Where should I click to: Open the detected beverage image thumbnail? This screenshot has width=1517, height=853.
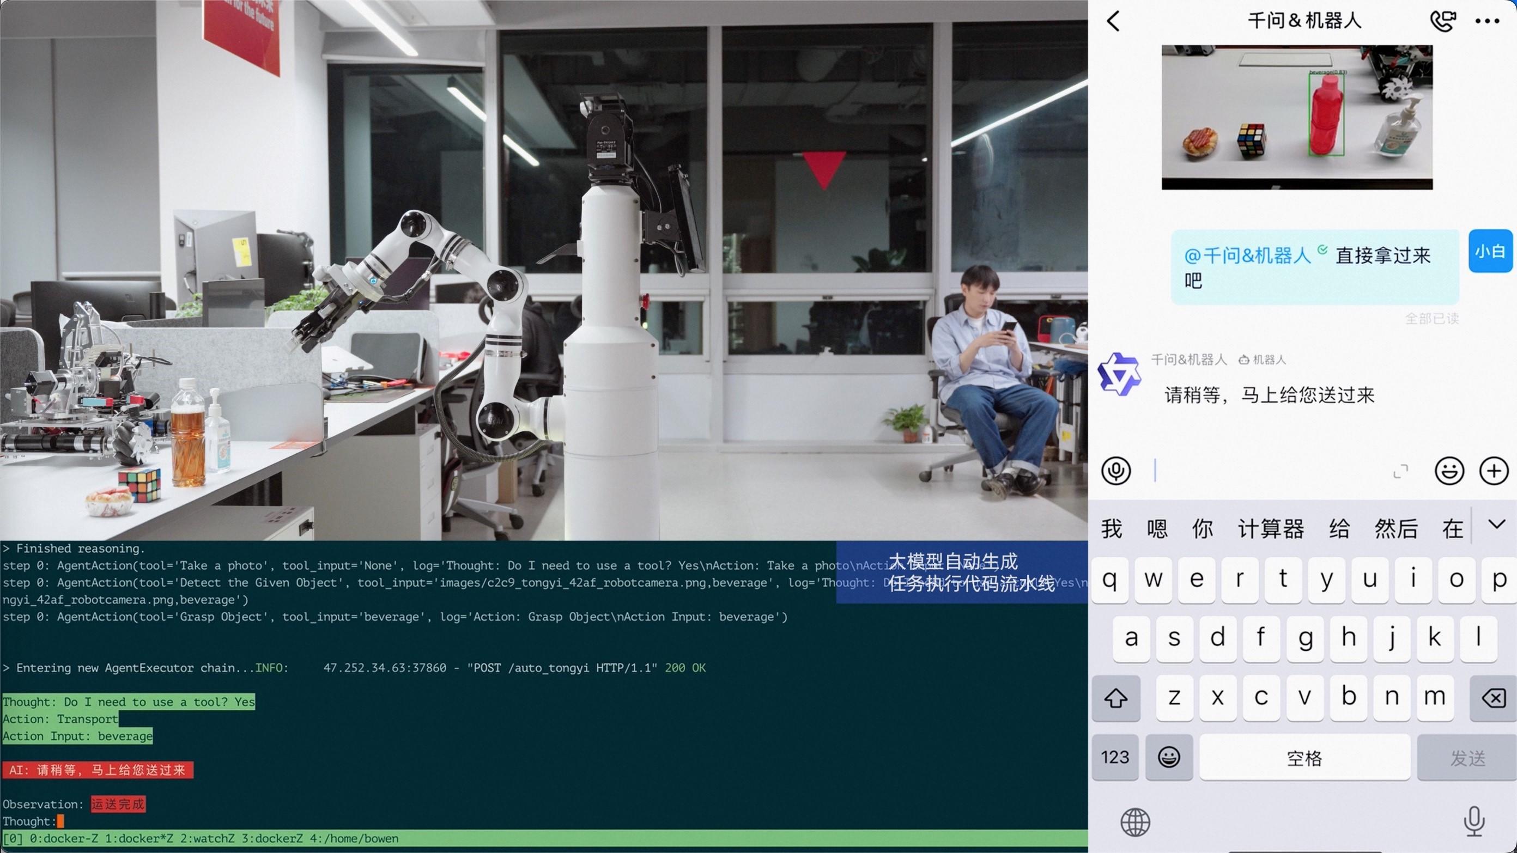(1297, 117)
